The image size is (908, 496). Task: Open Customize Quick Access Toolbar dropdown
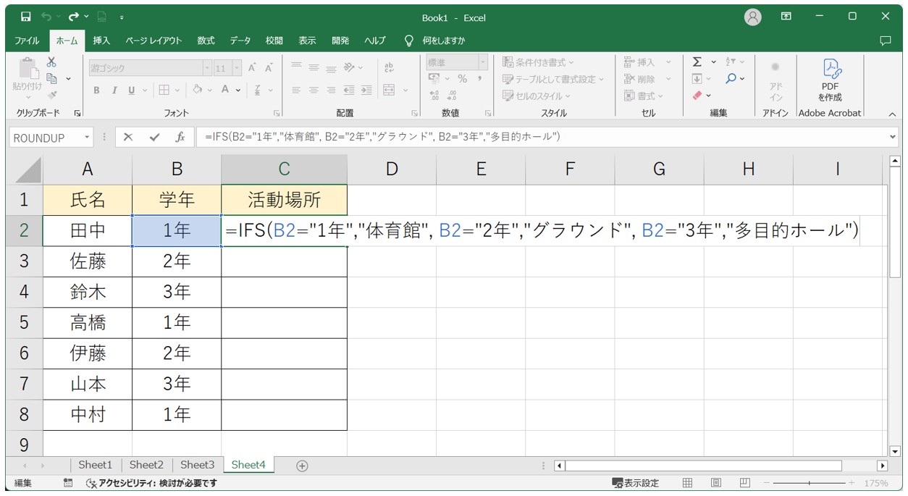122,17
